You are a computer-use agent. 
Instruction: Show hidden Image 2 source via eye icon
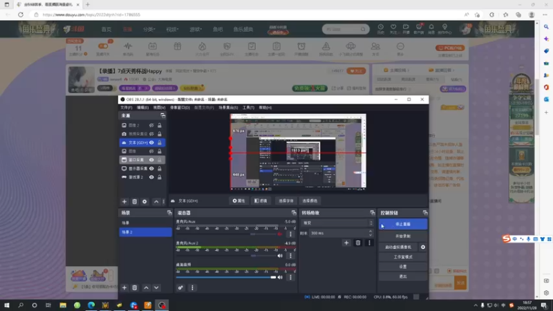click(x=151, y=125)
